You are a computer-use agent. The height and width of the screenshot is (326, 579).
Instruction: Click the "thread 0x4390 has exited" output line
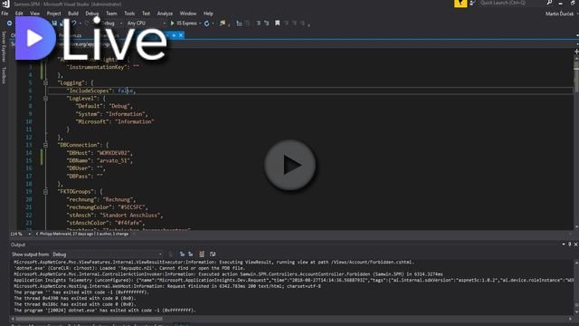click(75, 298)
